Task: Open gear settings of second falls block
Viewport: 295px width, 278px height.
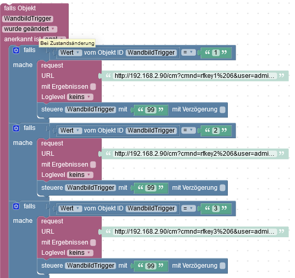Action: click(16, 128)
